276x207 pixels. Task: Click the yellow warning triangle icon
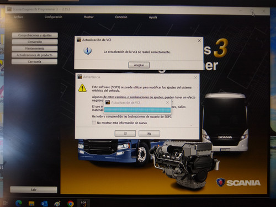click(82, 88)
